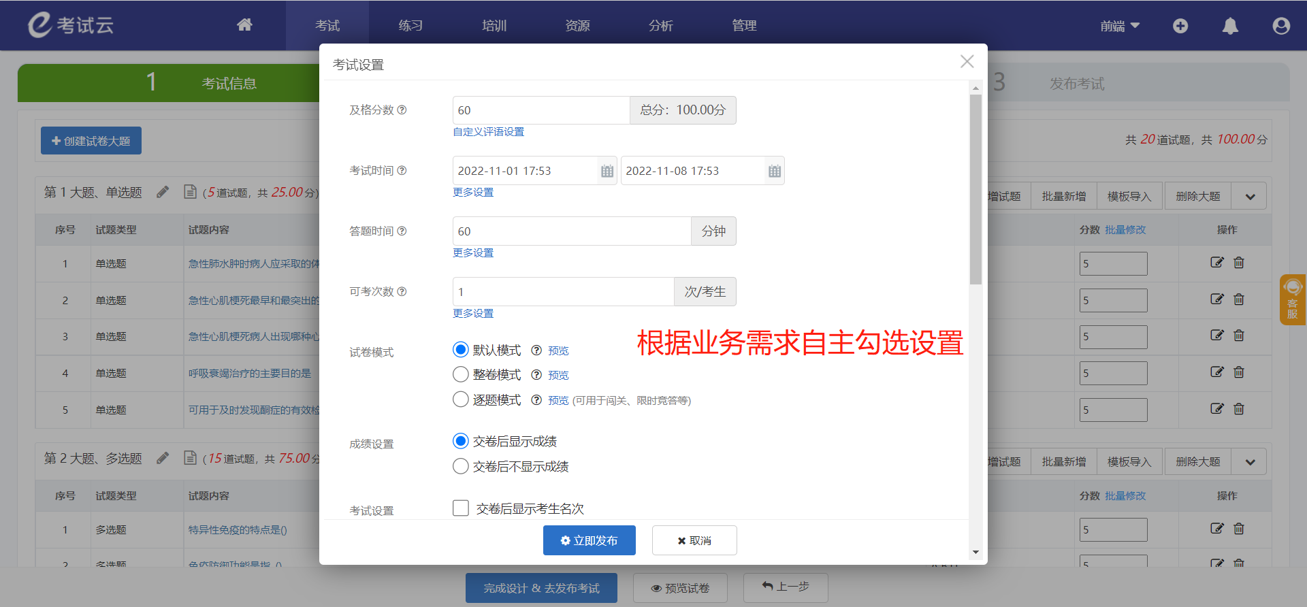Click 上一步 button
The image size is (1307, 607).
(x=786, y=587)
